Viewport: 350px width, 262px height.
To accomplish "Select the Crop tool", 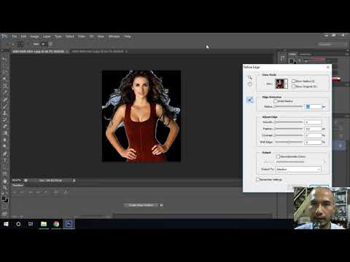I will click(x=4, y=86).
